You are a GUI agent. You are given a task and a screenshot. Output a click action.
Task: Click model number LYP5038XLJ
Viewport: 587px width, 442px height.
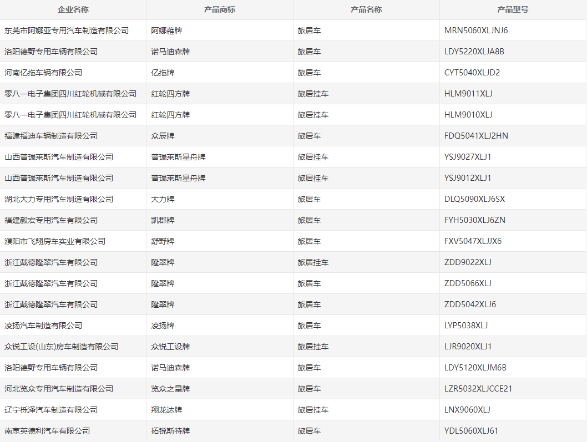click(x=465, y=326)
